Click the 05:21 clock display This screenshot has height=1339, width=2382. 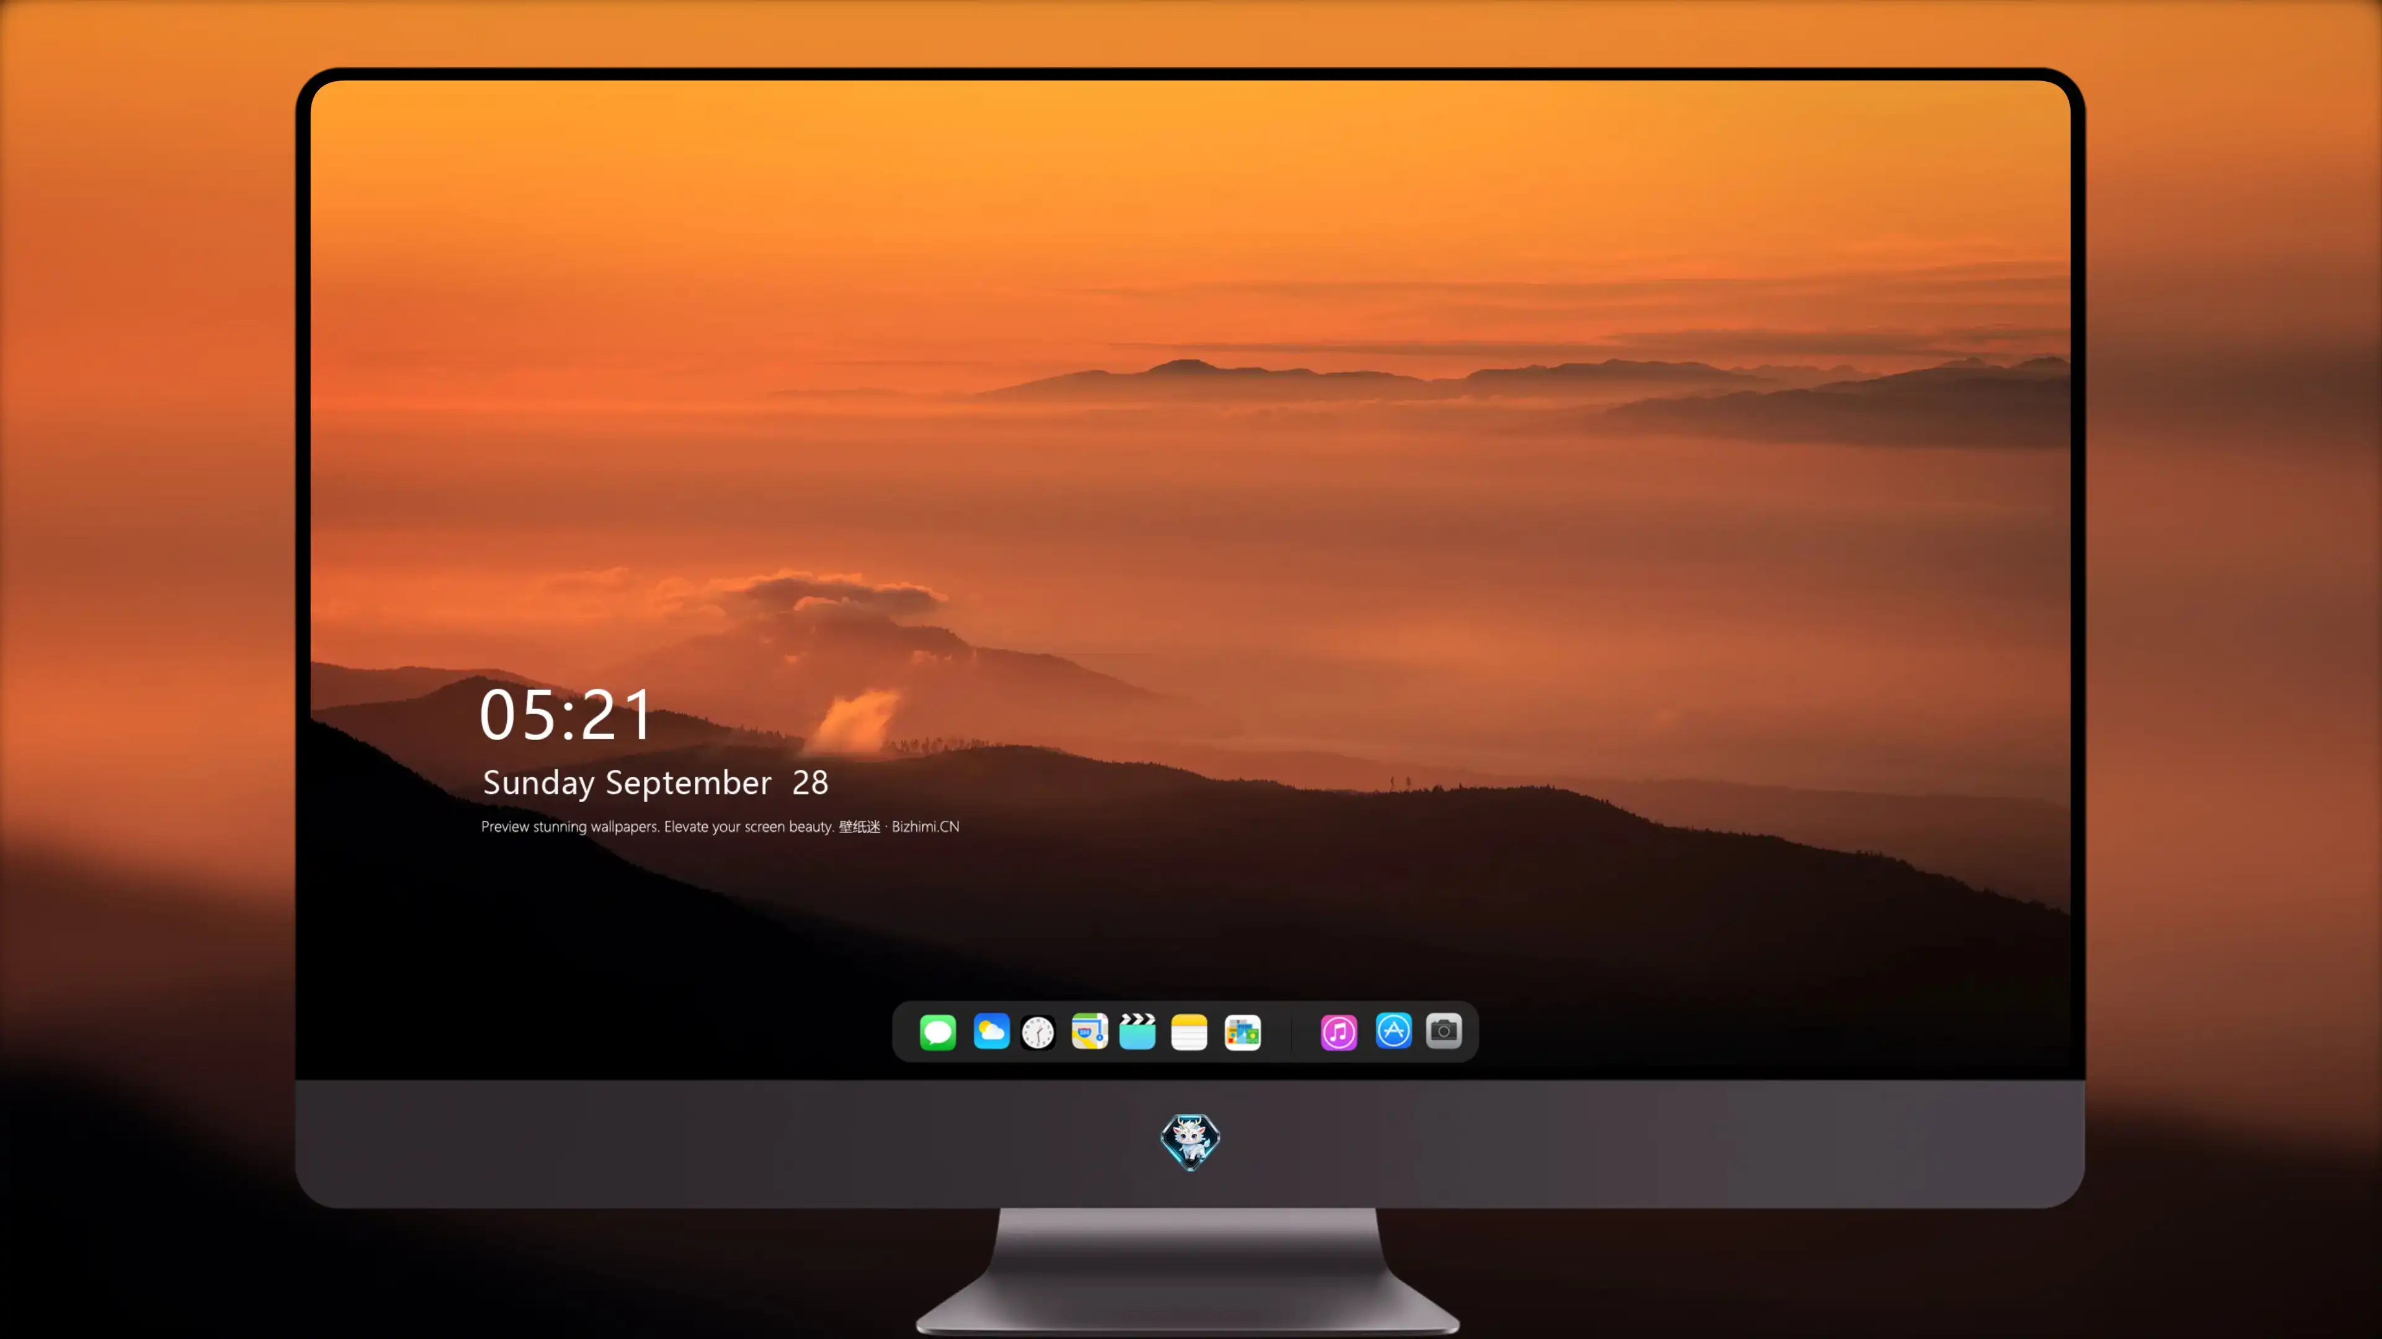(x=566, y=714)
